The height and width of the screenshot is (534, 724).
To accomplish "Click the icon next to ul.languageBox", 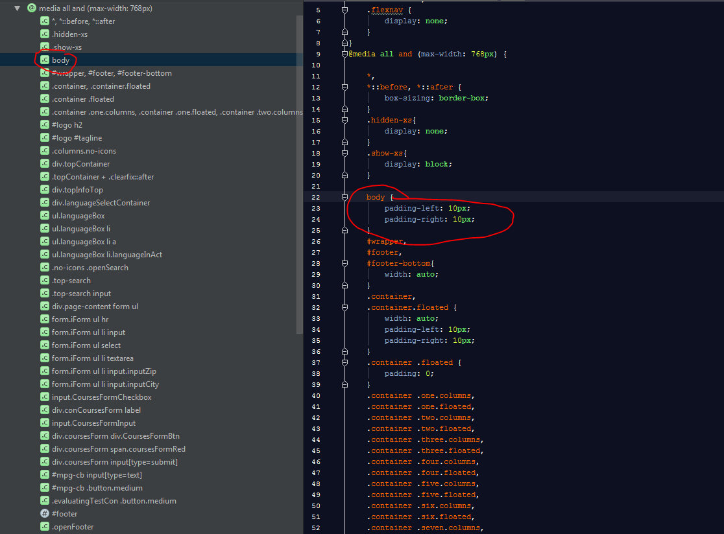I will pyautogui.click(x=45, y=215).
